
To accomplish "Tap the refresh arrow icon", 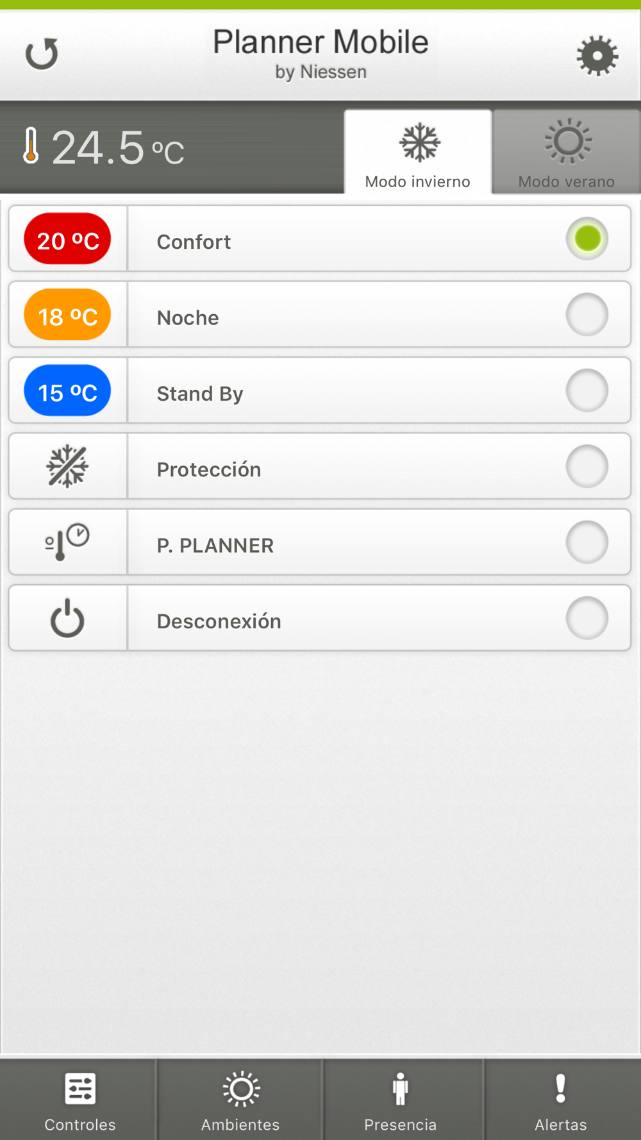I will pyautogui.click(x=42, y=54).
